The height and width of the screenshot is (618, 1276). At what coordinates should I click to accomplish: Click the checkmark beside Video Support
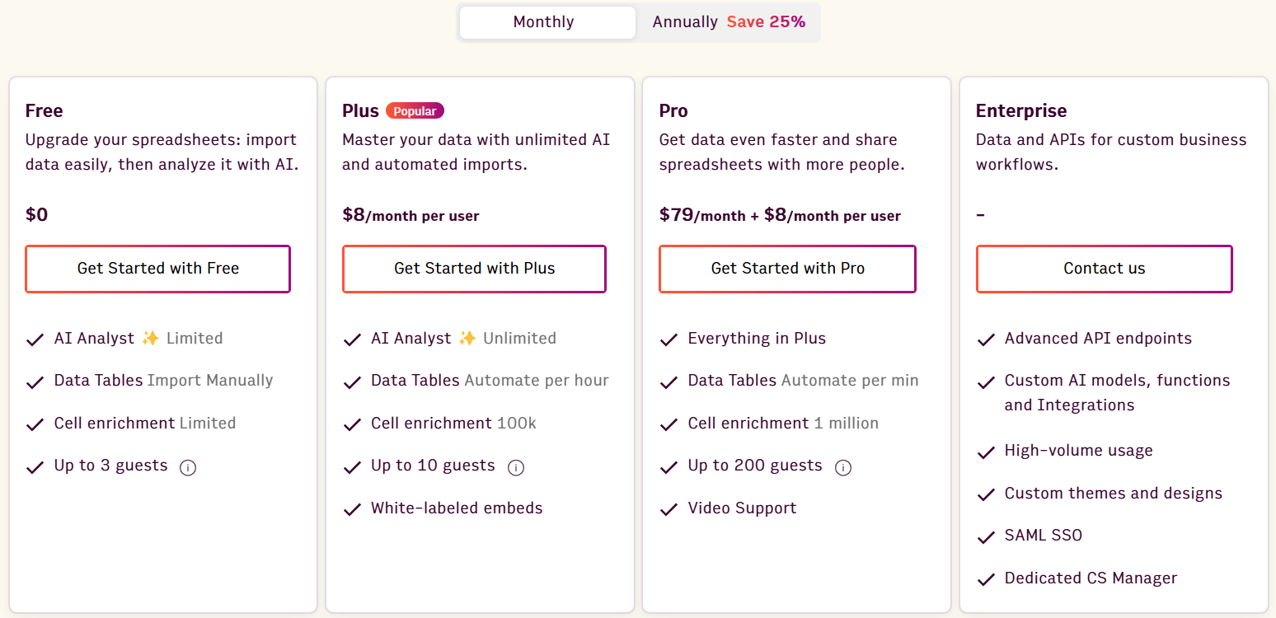[x=668, y=508]
